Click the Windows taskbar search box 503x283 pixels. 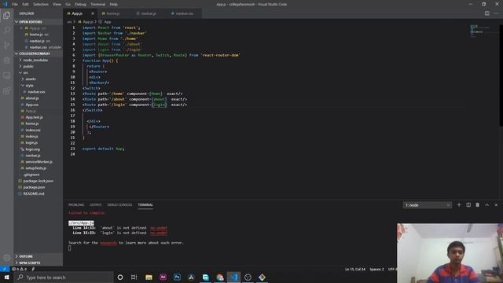tap(64, 277)
